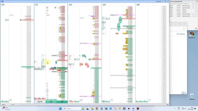Switch to the Main 2 workspace tab
Viewport: 198px width, 111px height.
pyautogui.click(x=13, y=105)
